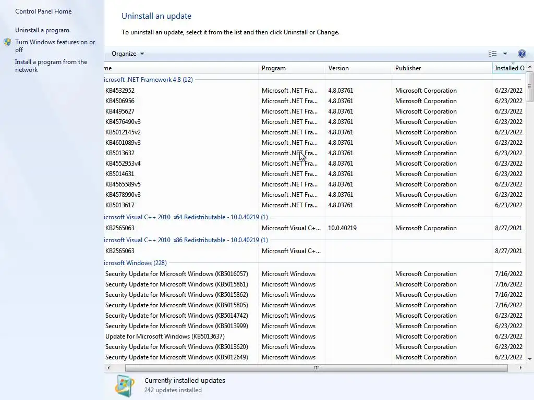The width and height of the screenshot is (534, 400).
Task: Click the Windows shield icon beside Turn Windows features
Action: pyautogui.click(x=7, y=42)
